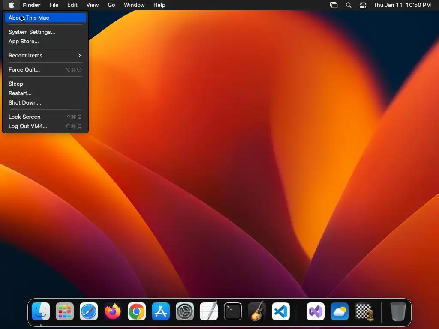This screenshot has height=329, width=439.
Task: Select About This Mac
Action: (x=45, y=18)
